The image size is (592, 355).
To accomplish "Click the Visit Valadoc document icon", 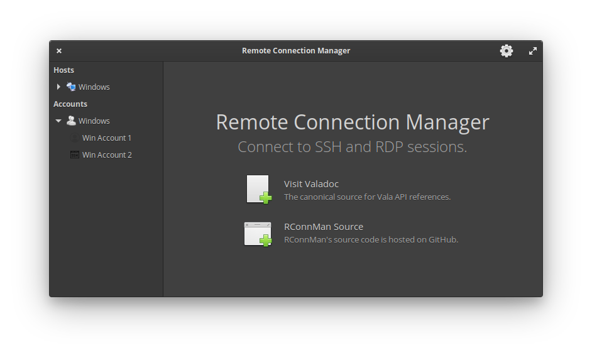I will (259, 190).
